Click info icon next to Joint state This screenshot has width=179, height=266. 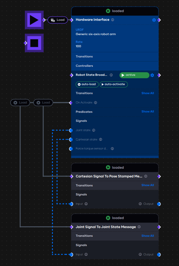click(93, 130)
